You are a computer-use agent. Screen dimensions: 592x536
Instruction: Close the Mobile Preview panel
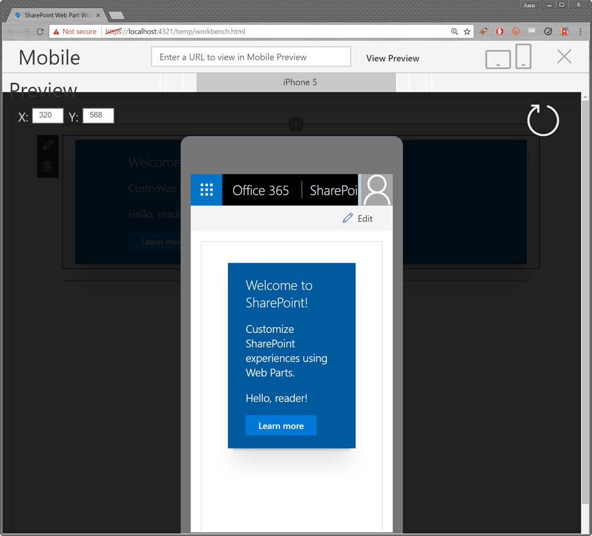(564, 57)
